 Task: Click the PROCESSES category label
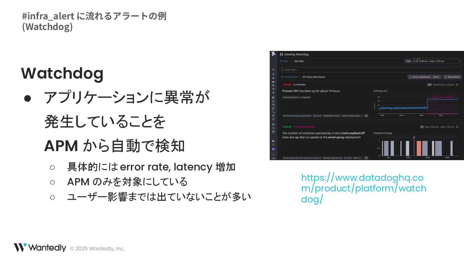click(x=299, y=85)
